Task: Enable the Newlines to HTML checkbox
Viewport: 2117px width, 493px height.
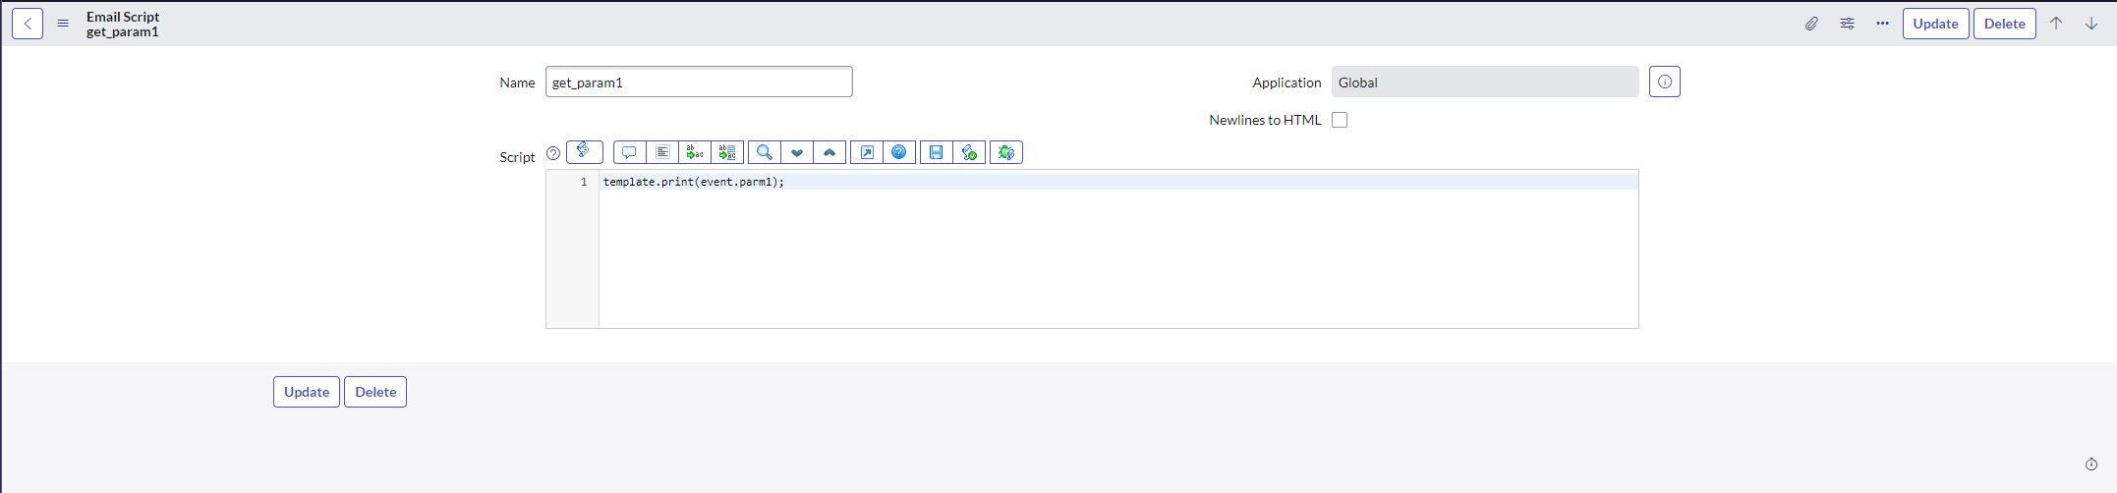Action: point(1340,120)
